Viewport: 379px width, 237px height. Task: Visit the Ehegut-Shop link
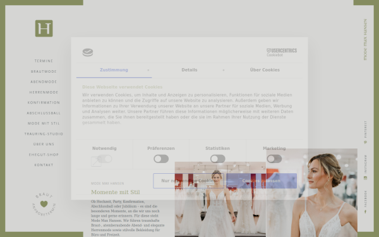(x=44, y=155)
